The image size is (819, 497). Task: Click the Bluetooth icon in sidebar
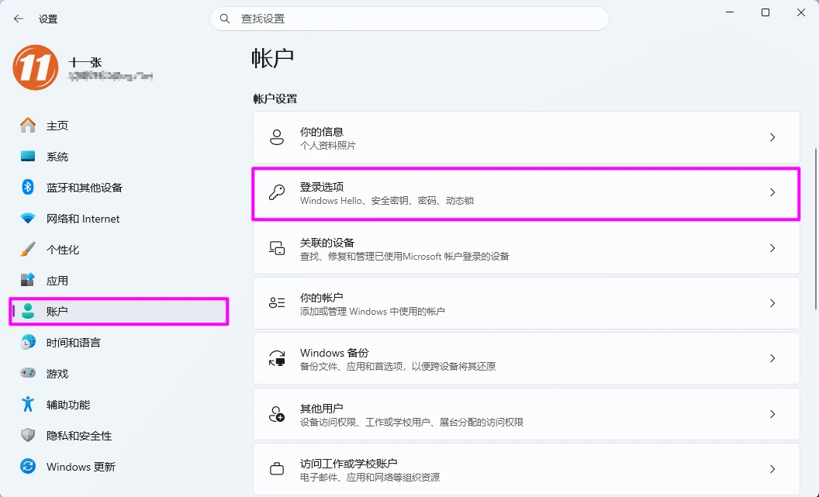(x=28, y=187)
